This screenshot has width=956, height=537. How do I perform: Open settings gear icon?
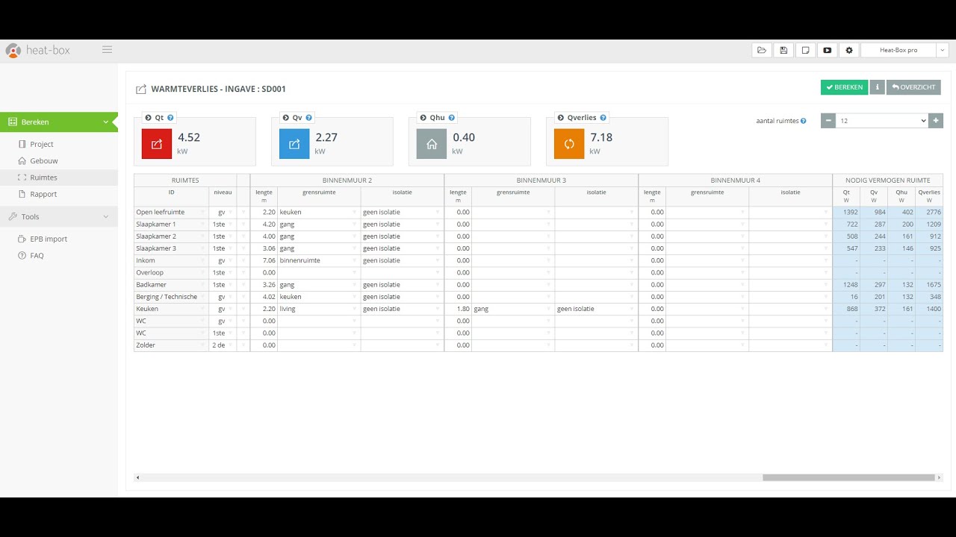tap(848, 50)
